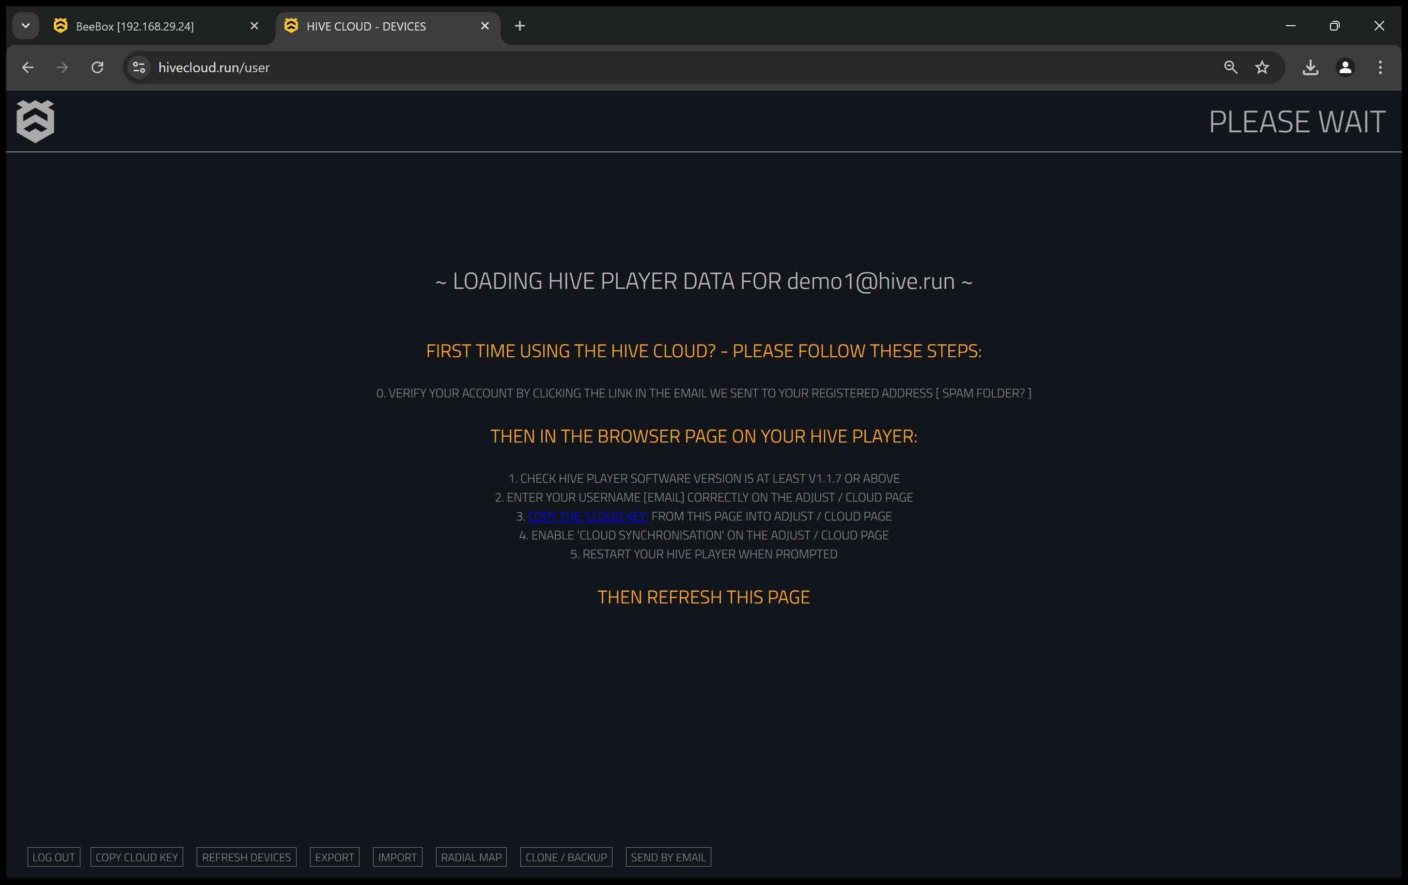Click THEN IN THE BROWSER PAGE heading
This screenshot has width=1408, height=885.
[x=704, y=436]
